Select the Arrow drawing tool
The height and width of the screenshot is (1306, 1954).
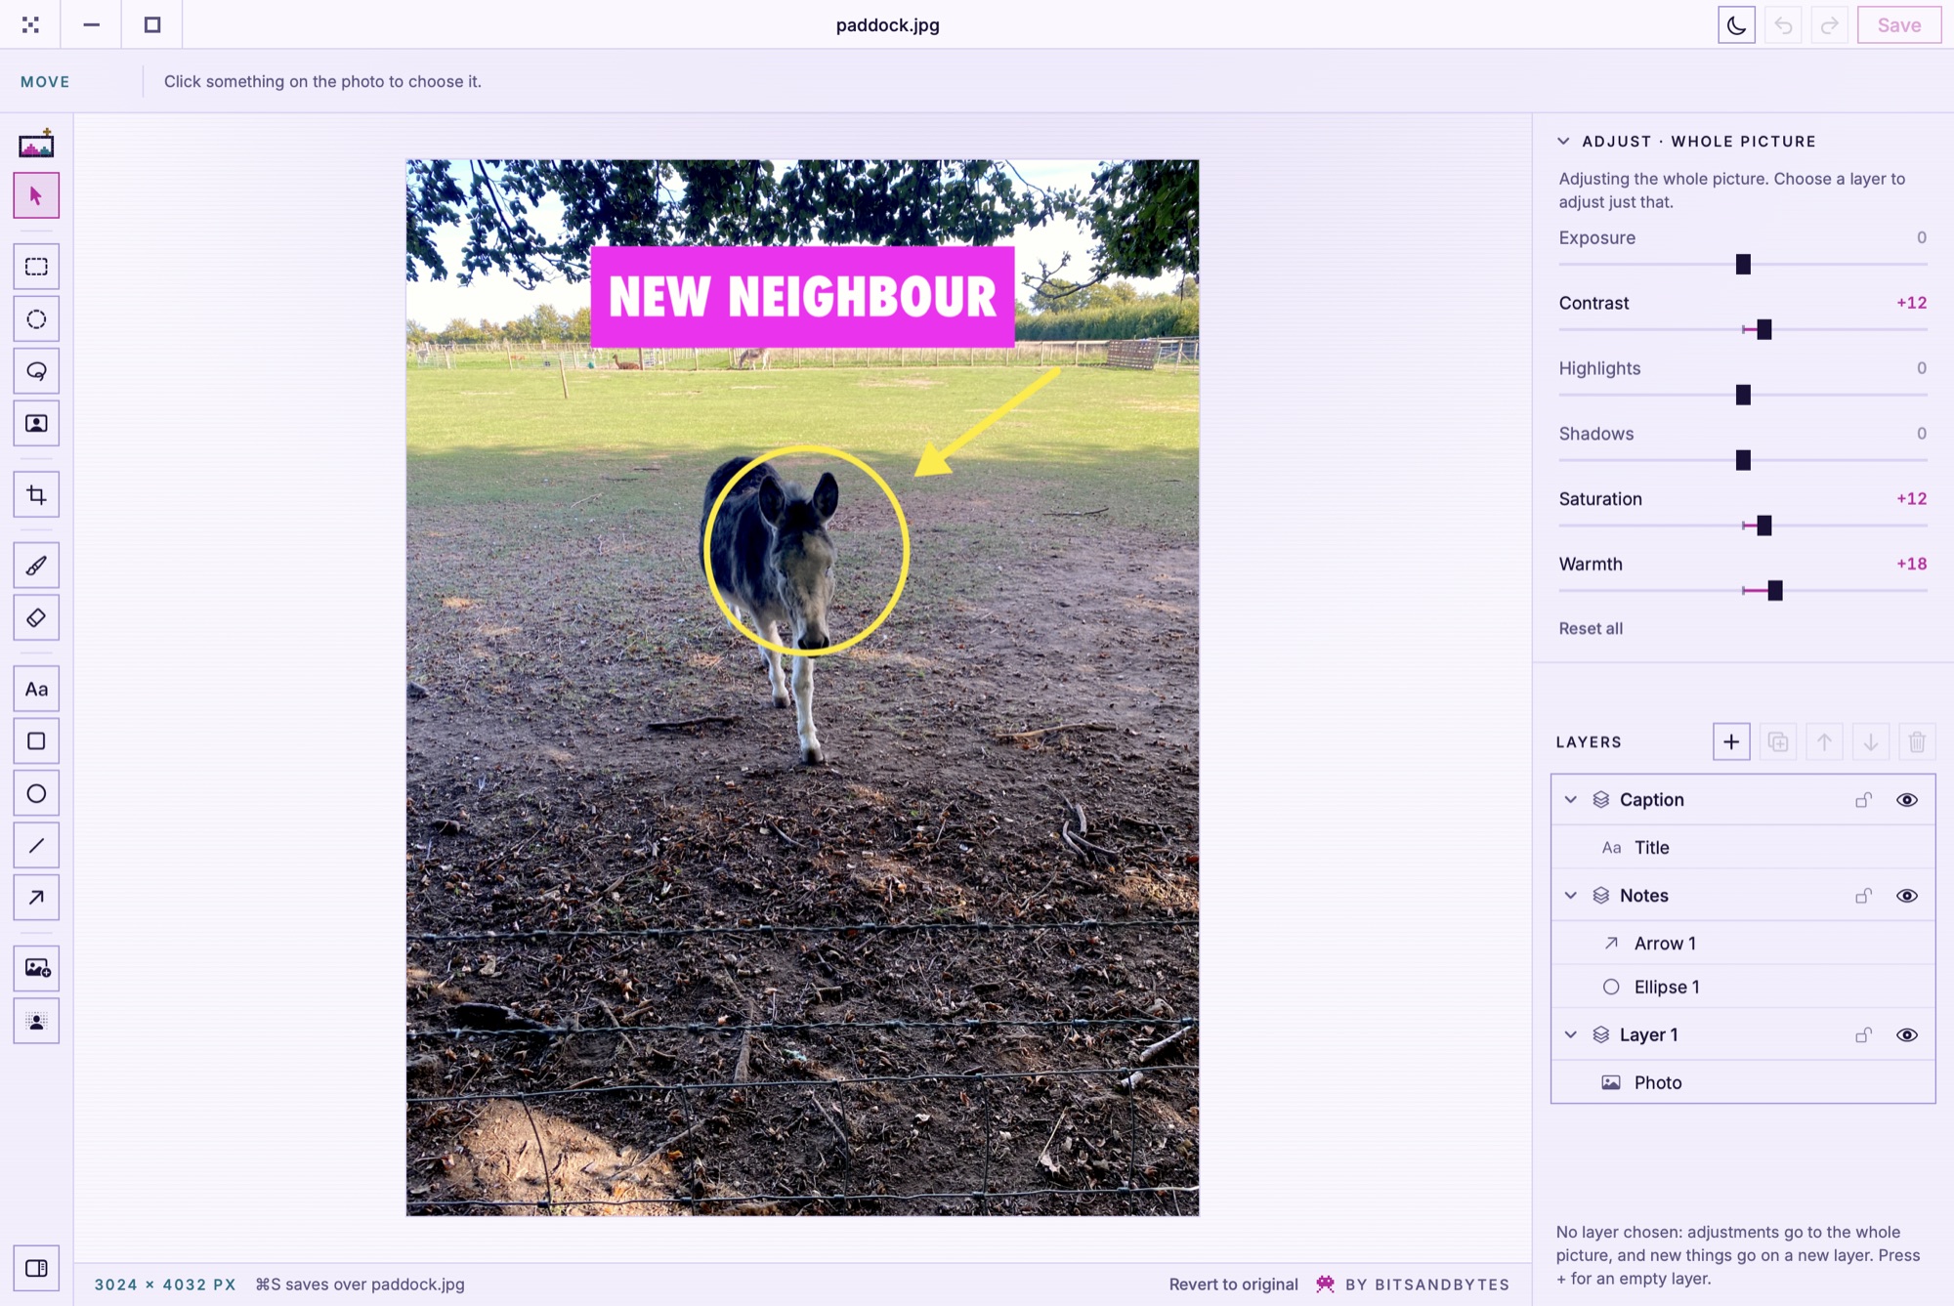36,897
